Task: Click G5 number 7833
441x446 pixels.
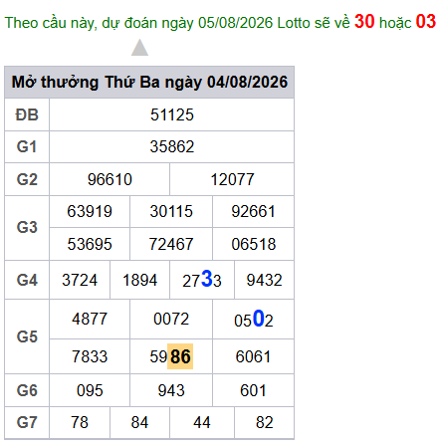Action: tap(90, 356)
